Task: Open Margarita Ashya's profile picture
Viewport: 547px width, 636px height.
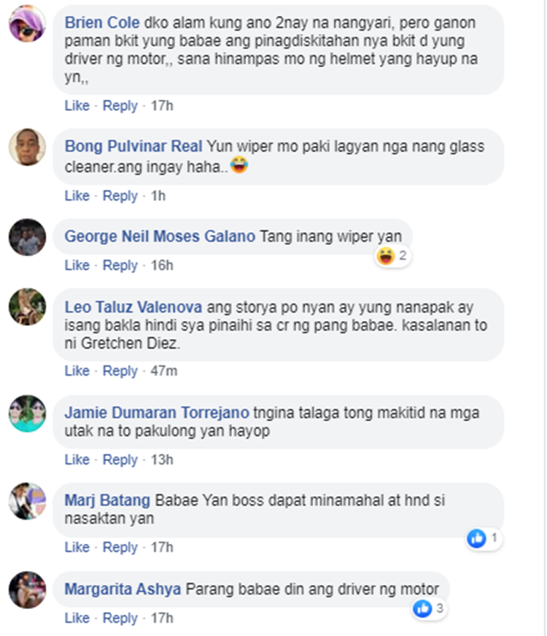Action: click(27, 590)
